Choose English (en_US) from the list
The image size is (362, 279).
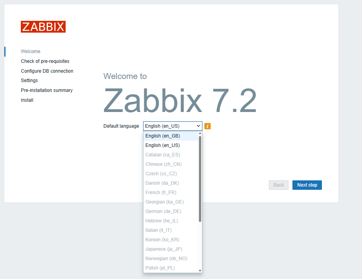[x=171, y=145]
